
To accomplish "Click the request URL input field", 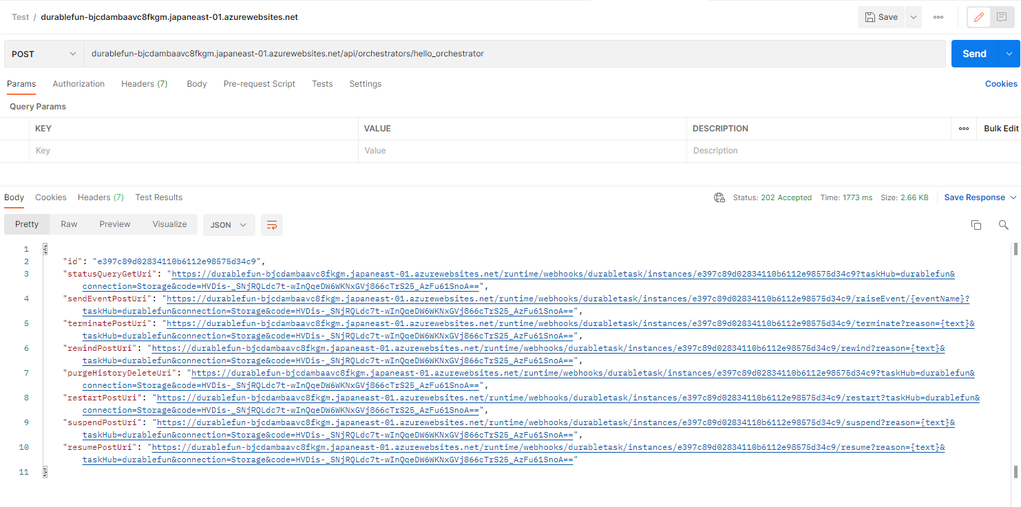I will (514, 54).
